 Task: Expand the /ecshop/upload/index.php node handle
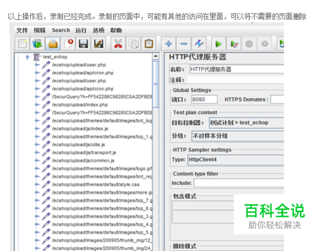[37, 105]
